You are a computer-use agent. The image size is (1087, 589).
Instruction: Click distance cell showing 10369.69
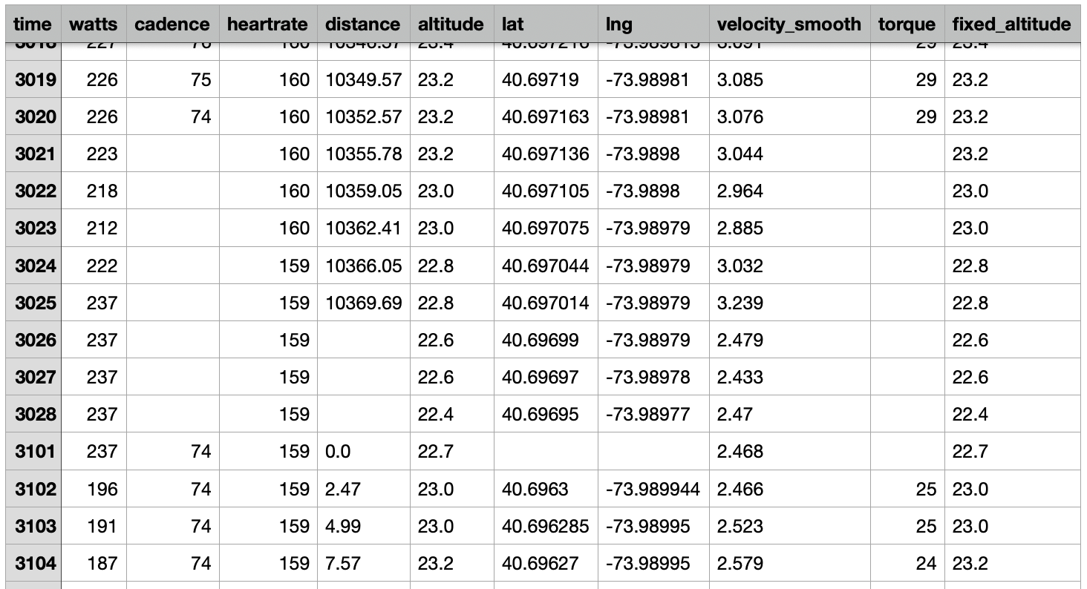[364, 303]
